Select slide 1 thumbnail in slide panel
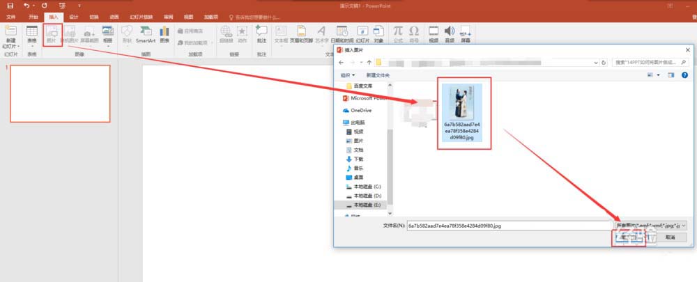The image size is (697, 282). 60,93
